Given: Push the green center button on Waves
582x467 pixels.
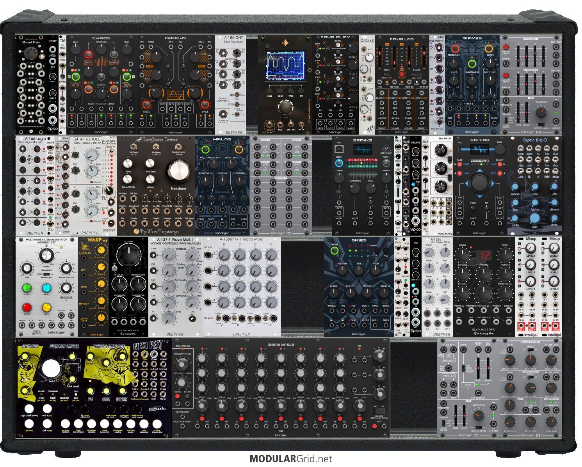Looking at the screenshot, I should click(472, 64).
